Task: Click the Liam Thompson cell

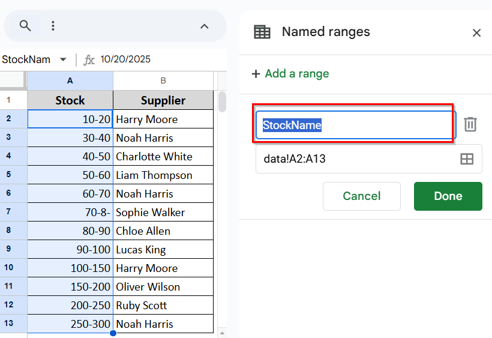Action: (163, 175)
